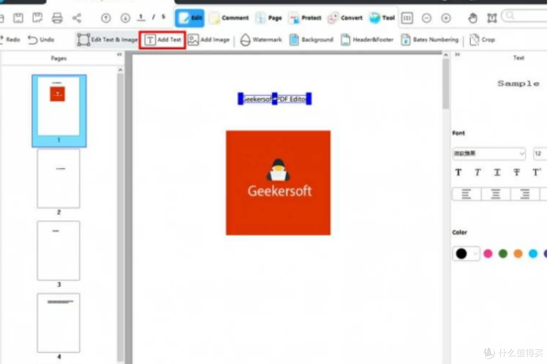Viewport: 548px width, 364px height.
Task: Click the font size field showing 12
Action: [x=540, y=153]
